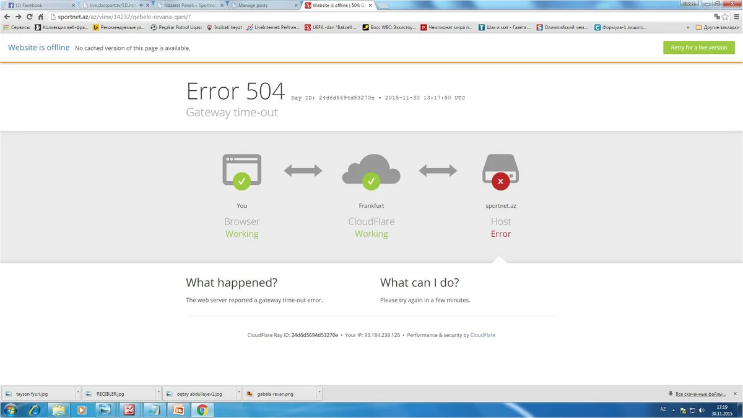Open the İnzibati heyət bookmark

tap(224, 27)
